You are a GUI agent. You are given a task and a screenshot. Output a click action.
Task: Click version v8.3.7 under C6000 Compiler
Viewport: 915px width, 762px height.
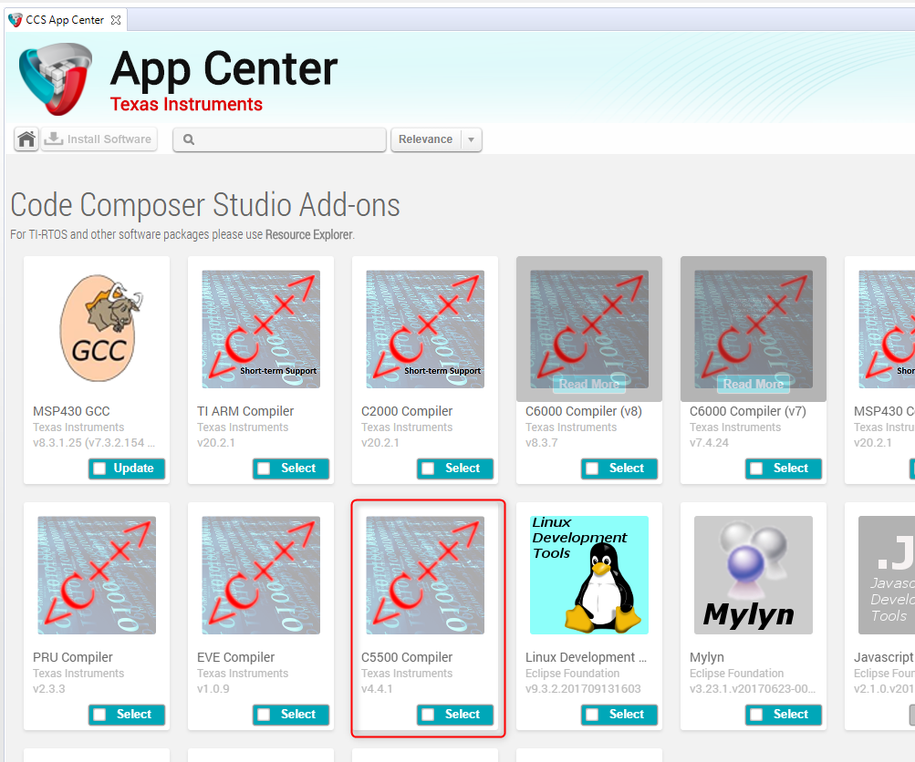542,442
